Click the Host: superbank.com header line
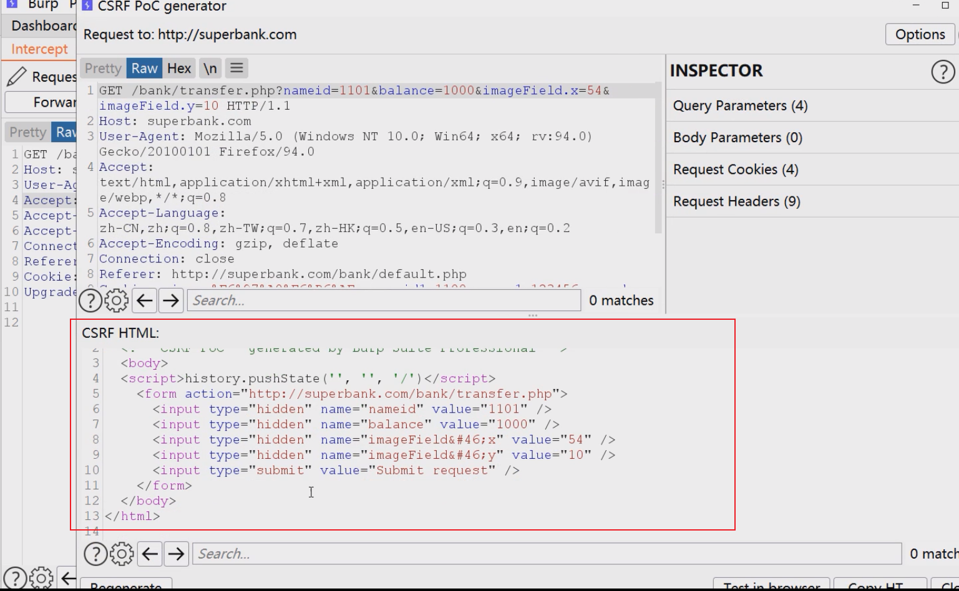 (175, 121)
